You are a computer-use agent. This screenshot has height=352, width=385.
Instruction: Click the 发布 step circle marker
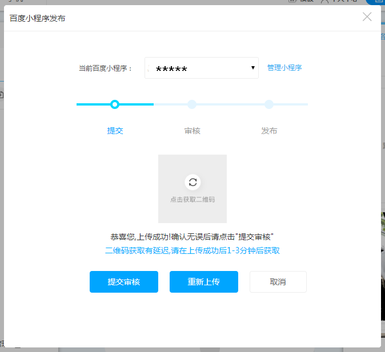click(x=269, y=104)
